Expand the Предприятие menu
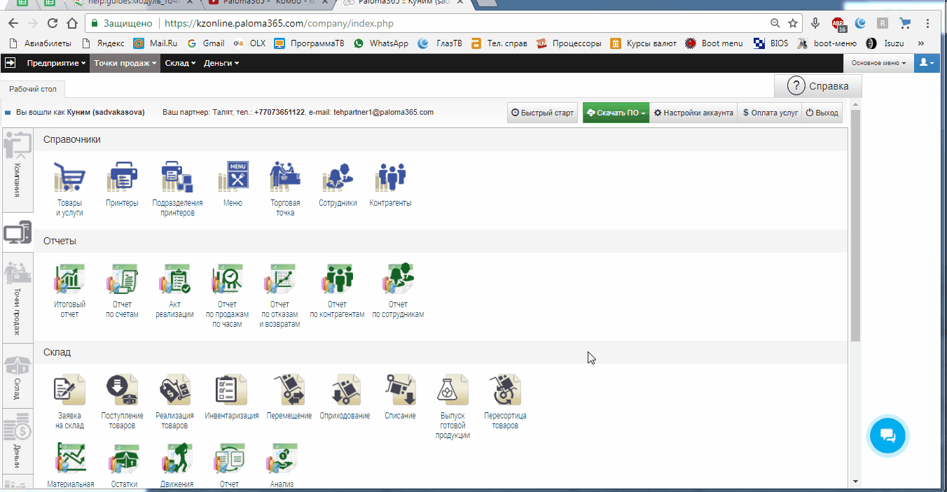The width and height of the screenshot is (947, 492). pyautogui.click(x=56, y=63)
